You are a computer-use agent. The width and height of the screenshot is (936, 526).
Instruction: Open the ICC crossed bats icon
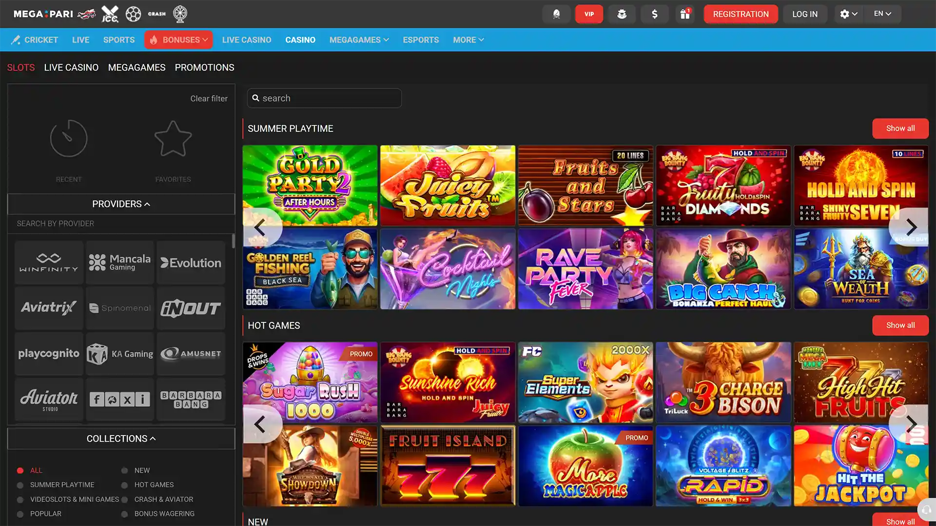[110, 14]
